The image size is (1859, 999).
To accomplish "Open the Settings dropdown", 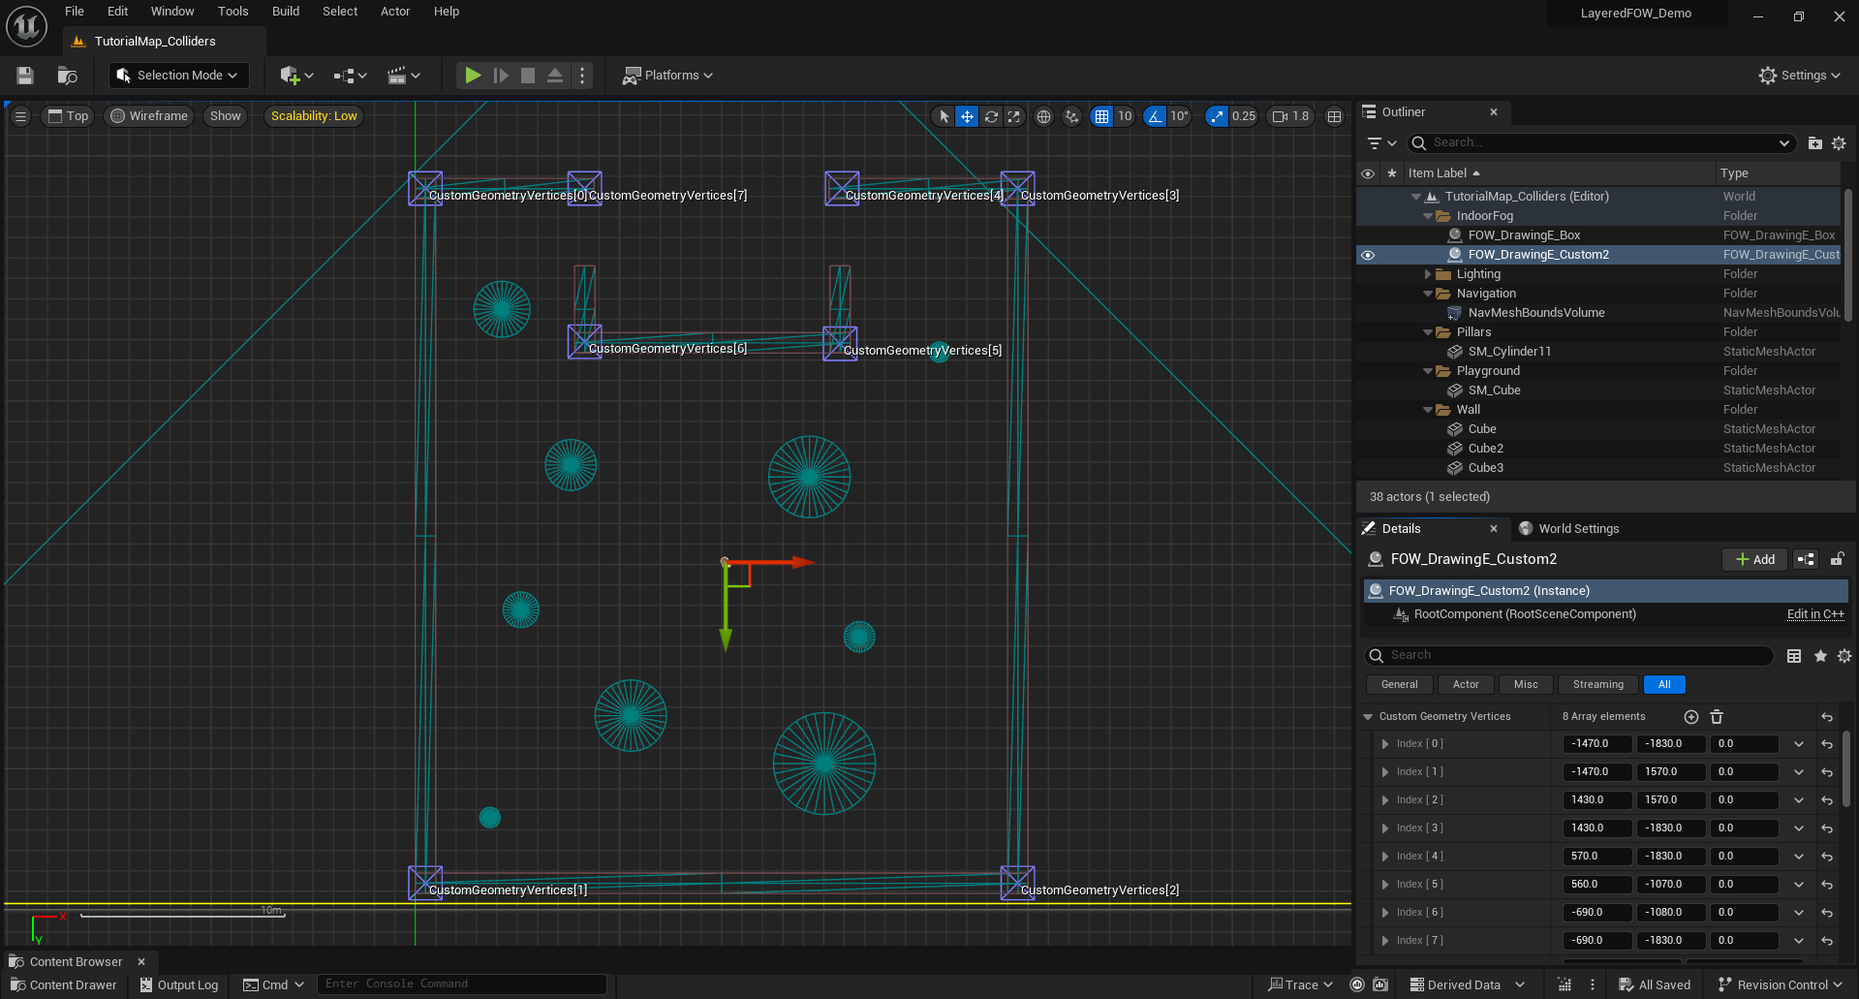I will coord(1800,76).
